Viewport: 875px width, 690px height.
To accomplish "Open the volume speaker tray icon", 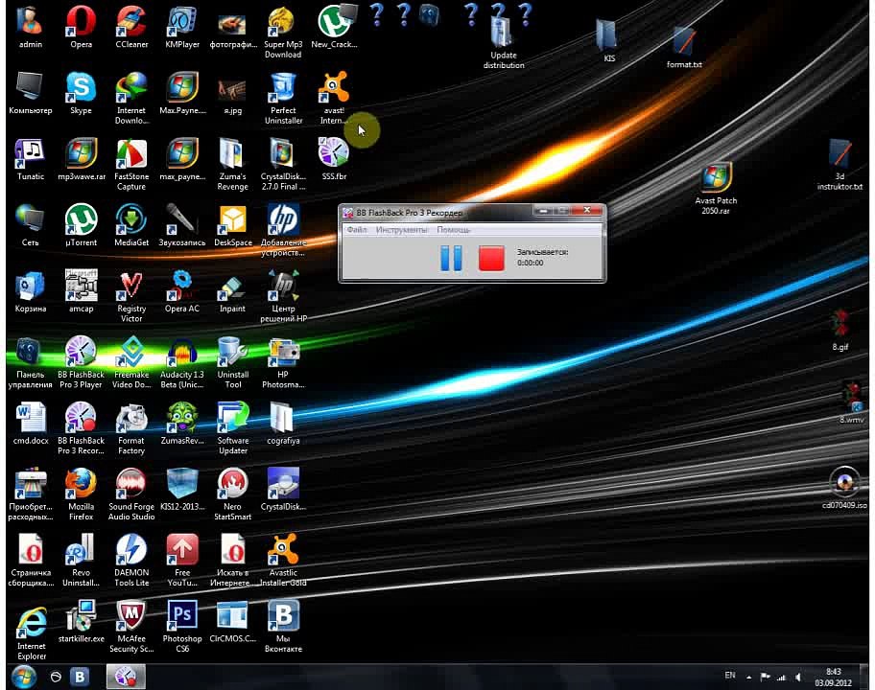I will [x=798, y=678].
